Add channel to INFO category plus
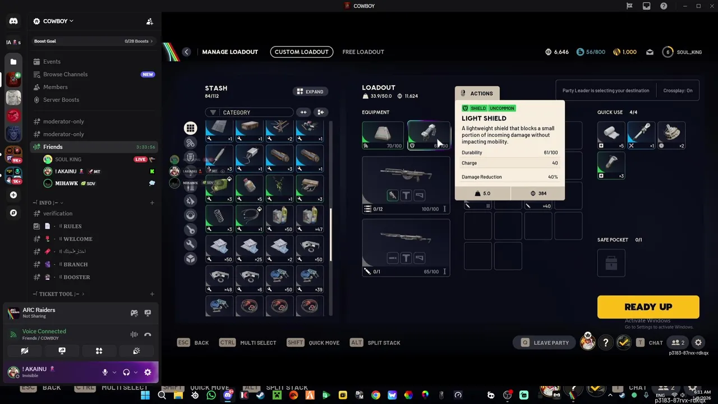Screen dimensions: 718x404 (152, 203)
